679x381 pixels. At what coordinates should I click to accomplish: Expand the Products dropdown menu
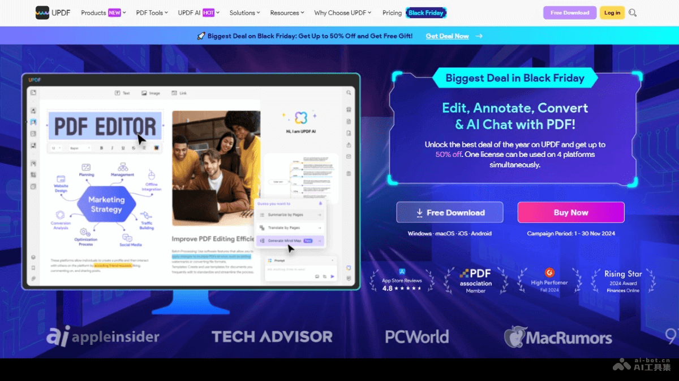tap(103, 12)
